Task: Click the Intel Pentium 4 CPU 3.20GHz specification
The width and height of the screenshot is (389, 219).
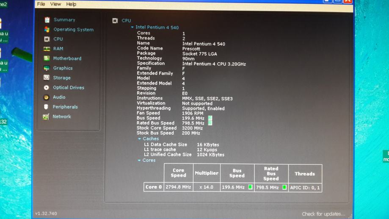Action: pos(214,64)
